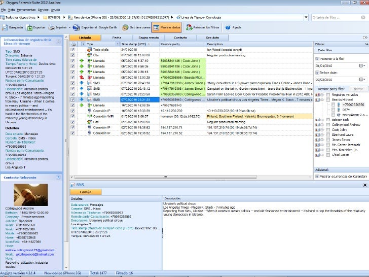The width and height of the screenshot is (369, 277).
Task: Uncheck the Posterior a la fecha checkbox
Action: [317, 58]
